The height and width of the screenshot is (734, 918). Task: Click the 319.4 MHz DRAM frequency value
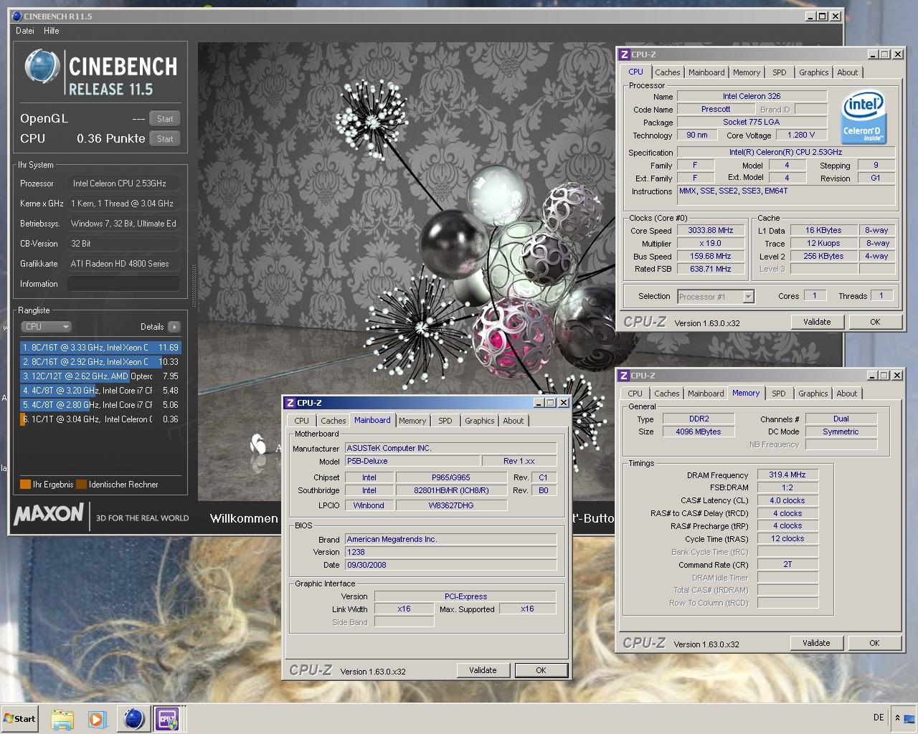coord(787,475)
